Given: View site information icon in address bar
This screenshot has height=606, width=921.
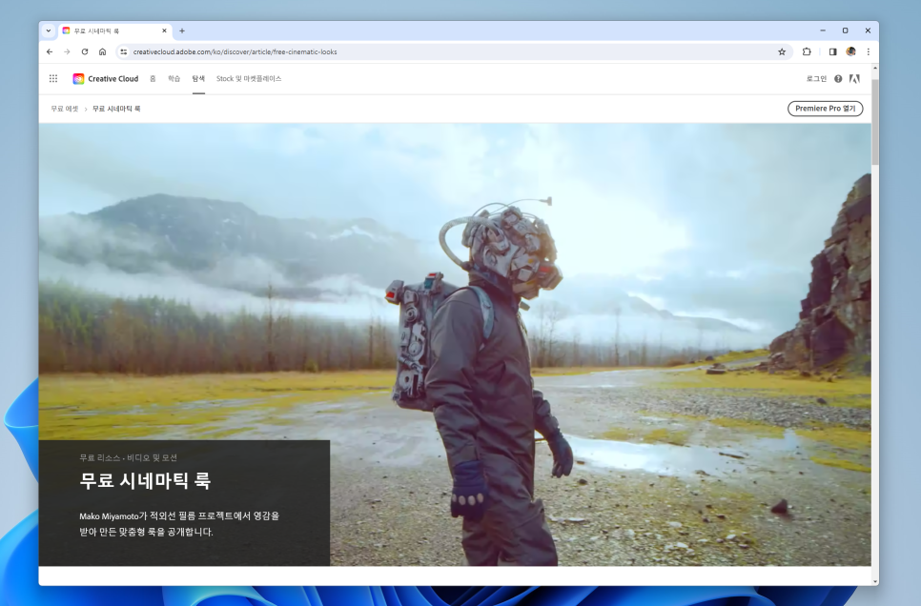Looking at the screenshot, I should tap(123, 51).
